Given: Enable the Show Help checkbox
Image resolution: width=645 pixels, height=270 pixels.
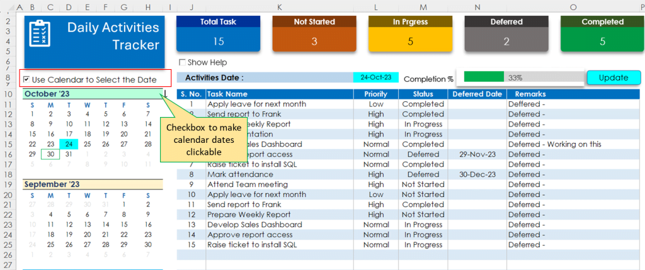Looking at the screenshot, I should tap(182, 62).
